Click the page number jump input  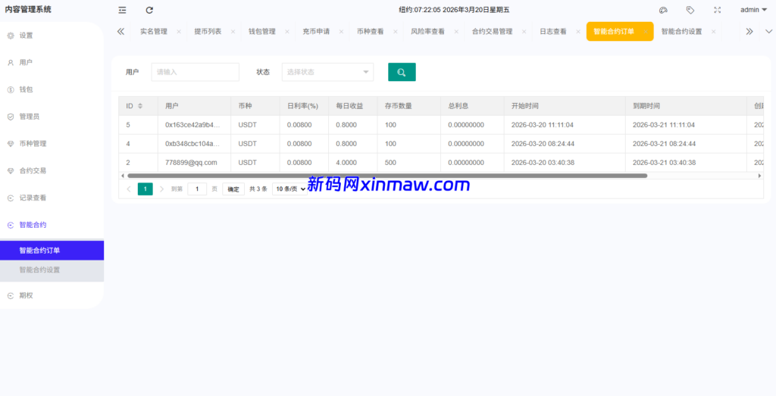point(197,189)
